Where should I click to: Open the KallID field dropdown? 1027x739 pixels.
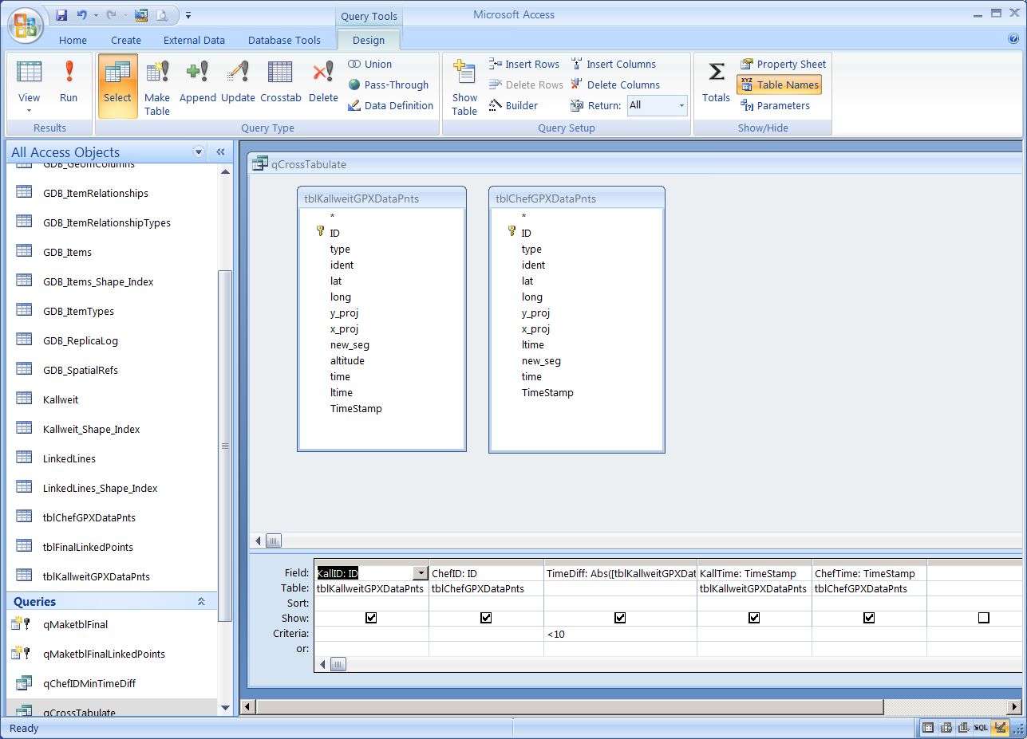(x=421, y=573)
